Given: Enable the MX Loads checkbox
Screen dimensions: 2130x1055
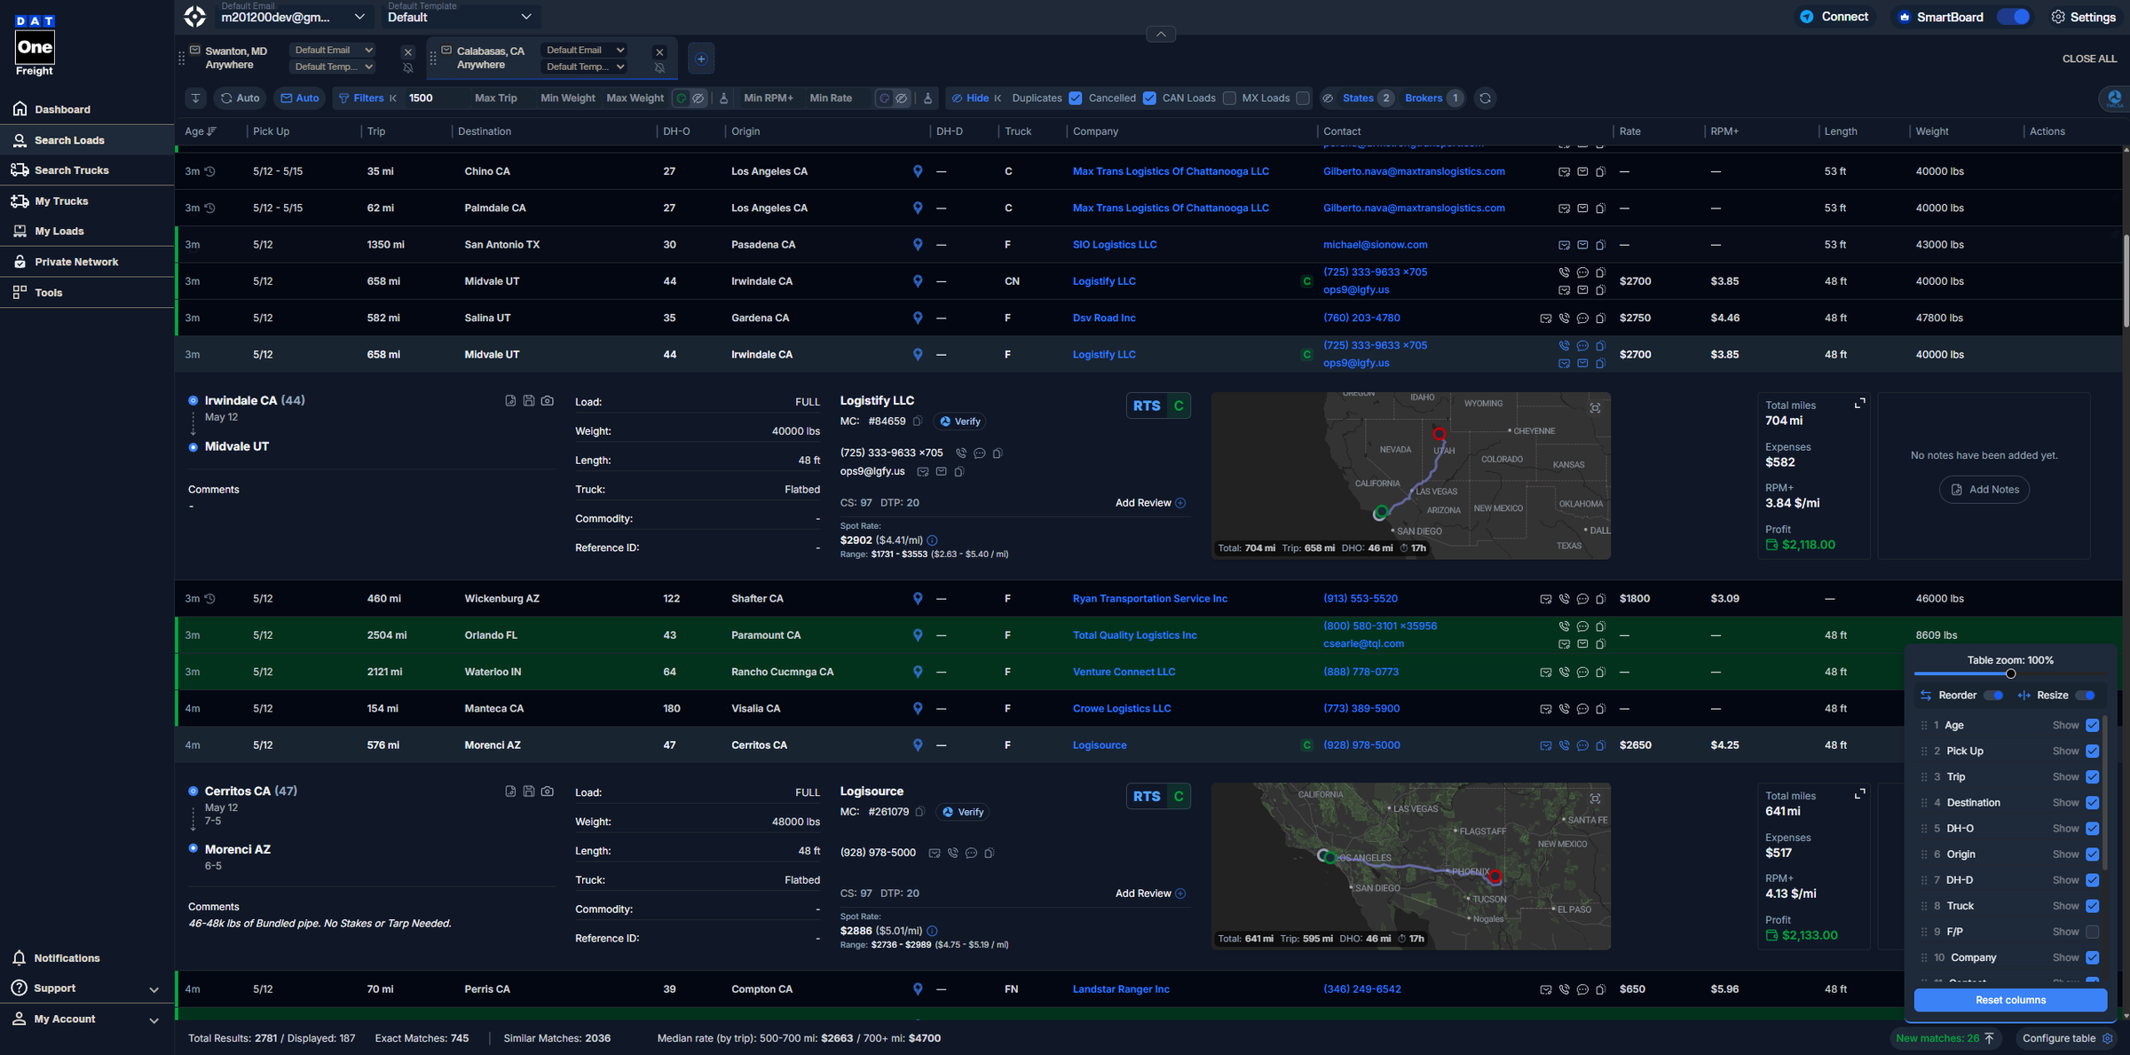Looking at the screenshot, I should click(x=1303, y=98).
